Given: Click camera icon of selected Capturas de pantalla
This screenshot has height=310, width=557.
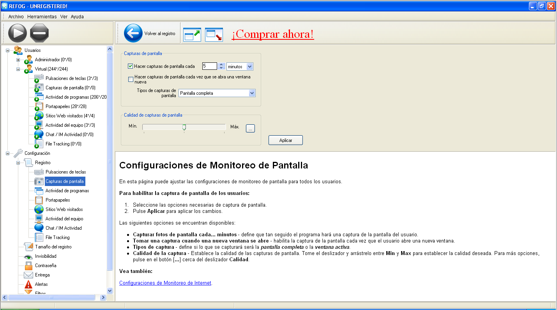Looking at the screenshot, I should [39, 181].
